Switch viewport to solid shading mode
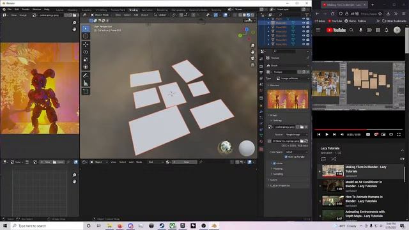409x230 pixels. click(244, 15)
